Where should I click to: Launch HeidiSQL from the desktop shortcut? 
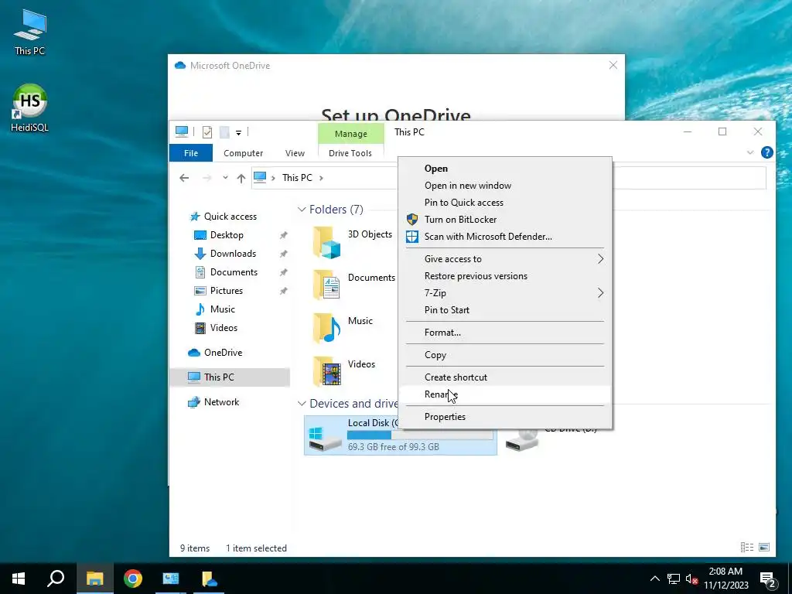[x=30, y=108]
